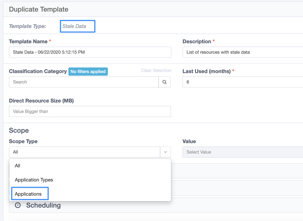The image size is (303, 221).
Task: Click the Template Type label text
Action: click(x=28, y=26)
